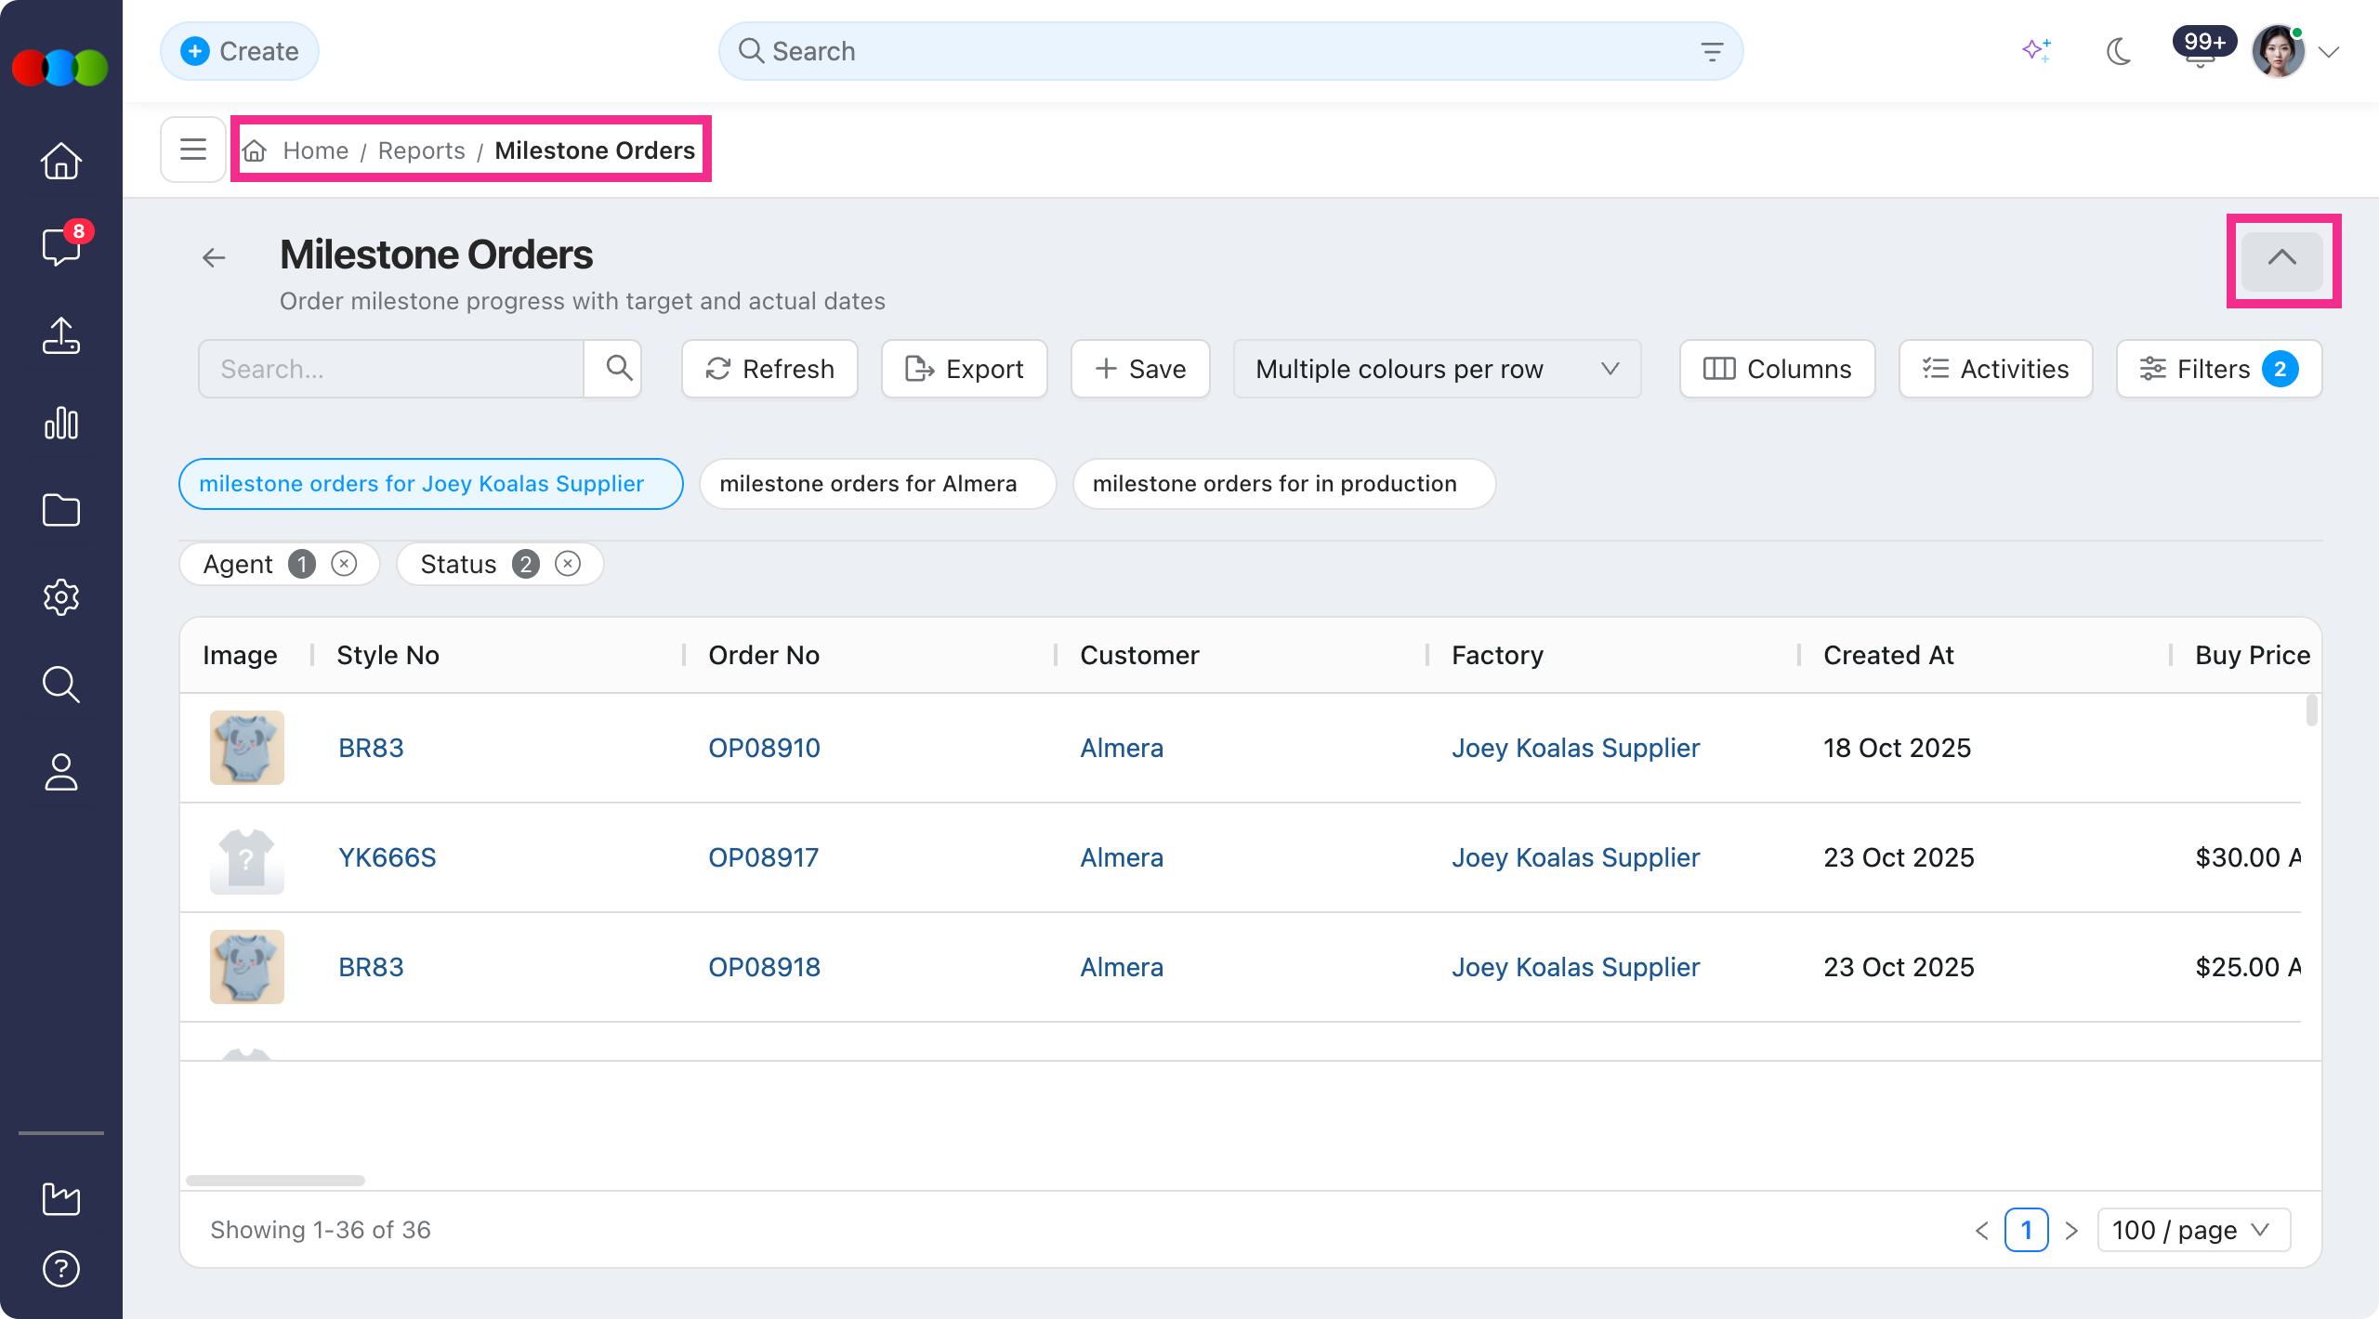Sort by Created At column header
Screen dimensions: 2379x1319
tap(1888, 655)
